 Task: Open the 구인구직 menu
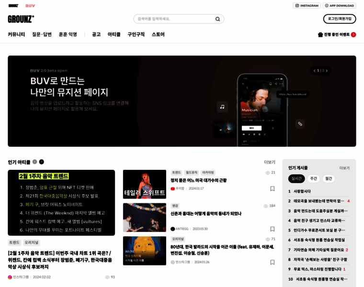click(136, 34)
